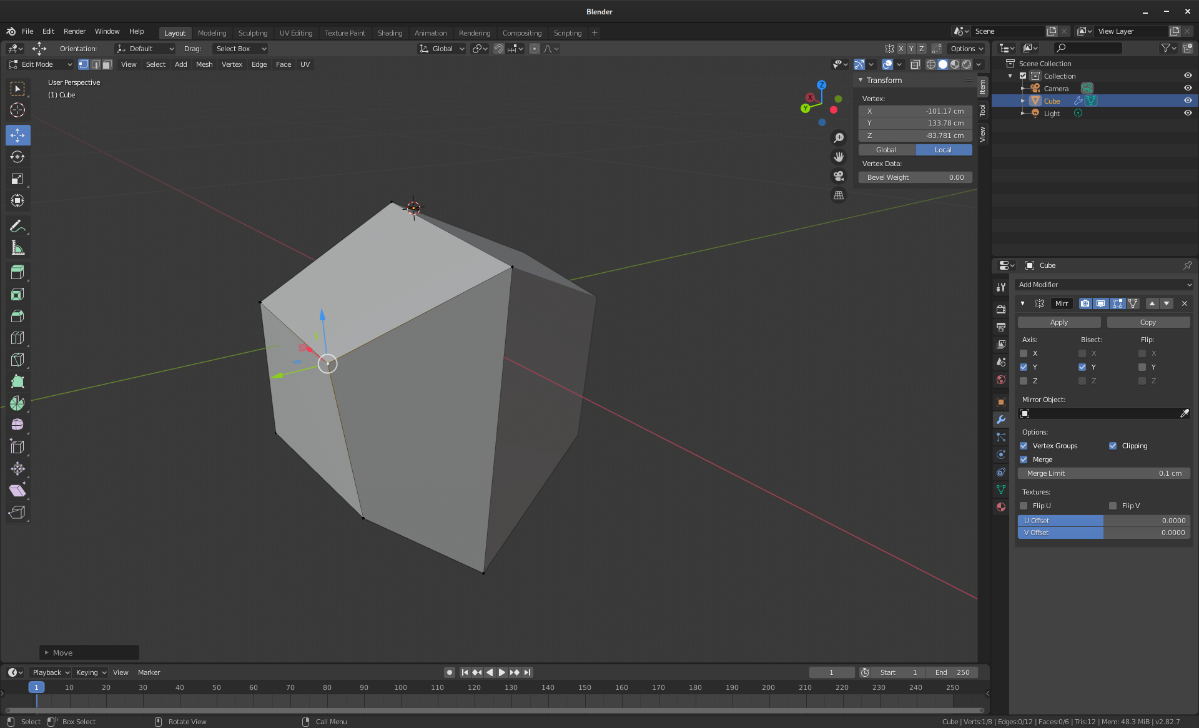Image resolution: width=1199 pixels, height=728 pixels.
Task: Click the Apply modifier button
Action: point(1058,322)
